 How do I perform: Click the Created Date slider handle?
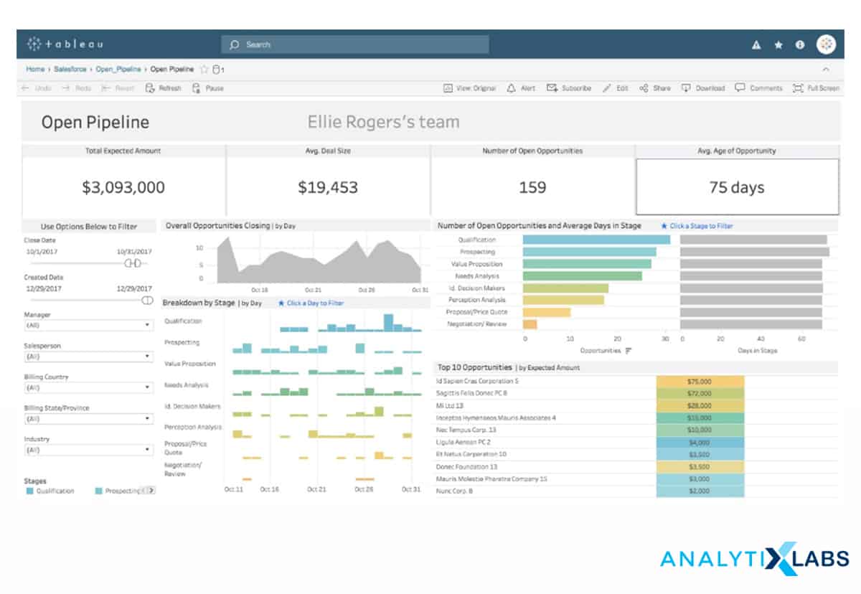[x=147, y=300]
